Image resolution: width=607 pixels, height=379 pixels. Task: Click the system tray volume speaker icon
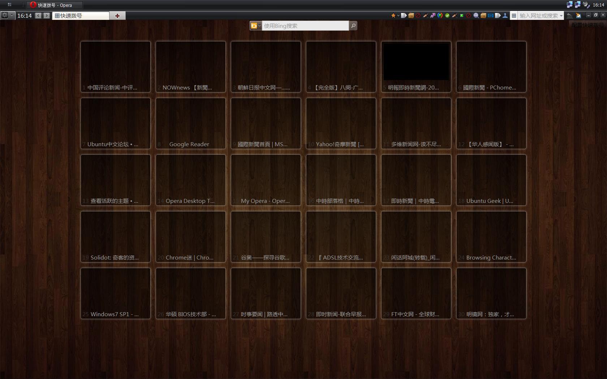point(586,5)
